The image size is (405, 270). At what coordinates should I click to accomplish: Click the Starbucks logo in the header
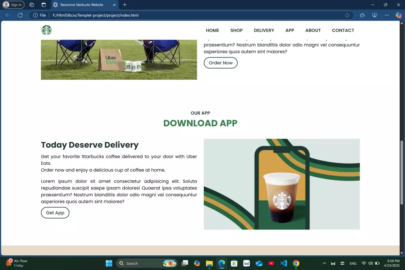point(47,30)
